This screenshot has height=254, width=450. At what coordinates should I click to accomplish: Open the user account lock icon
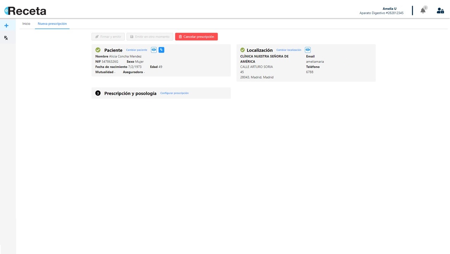tap(440, 11)
